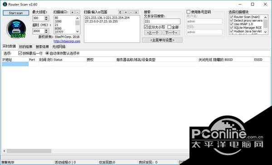Image resolution: width=272 pixels, height=165 pixels.
Task: Maximize the Router Scan window
Action: click(x=253, y=5)
